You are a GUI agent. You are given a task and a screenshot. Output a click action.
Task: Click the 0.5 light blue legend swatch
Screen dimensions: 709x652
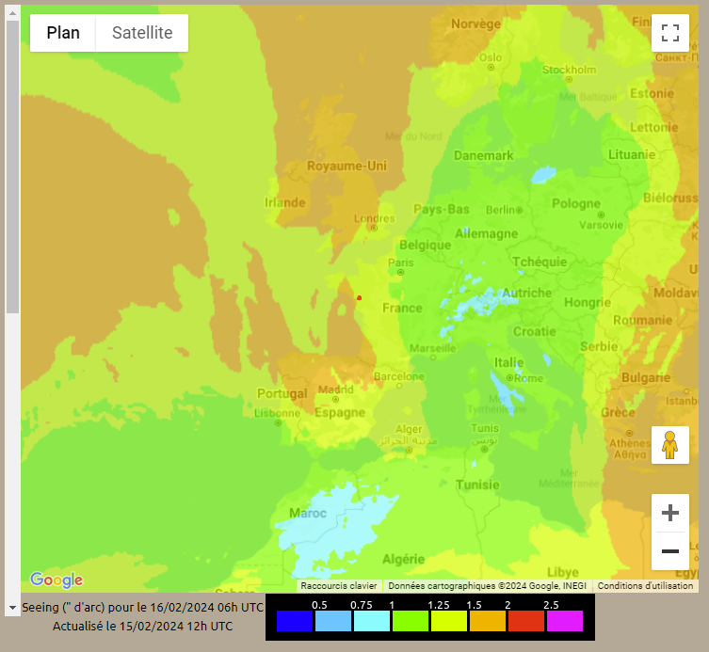[x=333, y=621]
